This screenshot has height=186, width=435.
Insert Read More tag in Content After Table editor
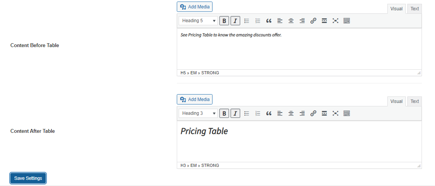(324, 113)
